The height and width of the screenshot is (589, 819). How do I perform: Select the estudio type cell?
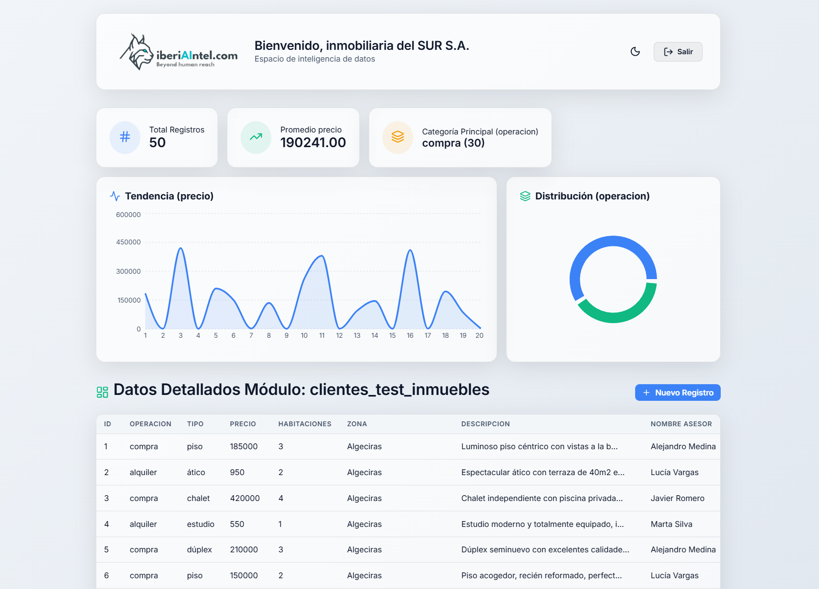200,524
